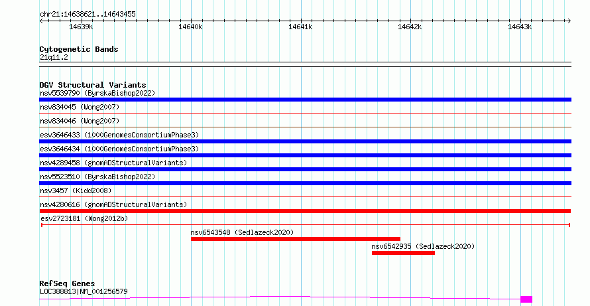Select the thick red bar of nsv4280616
The width and height of the screenshot is (590, 306).
tap(305, 211)
